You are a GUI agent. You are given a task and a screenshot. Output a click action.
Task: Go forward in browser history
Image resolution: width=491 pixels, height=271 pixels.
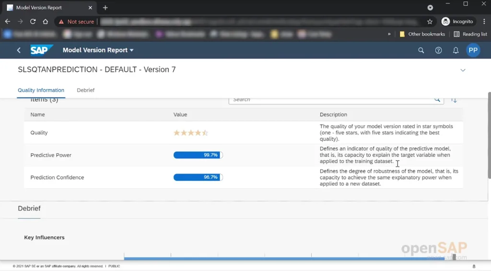[x=20, y=22]
